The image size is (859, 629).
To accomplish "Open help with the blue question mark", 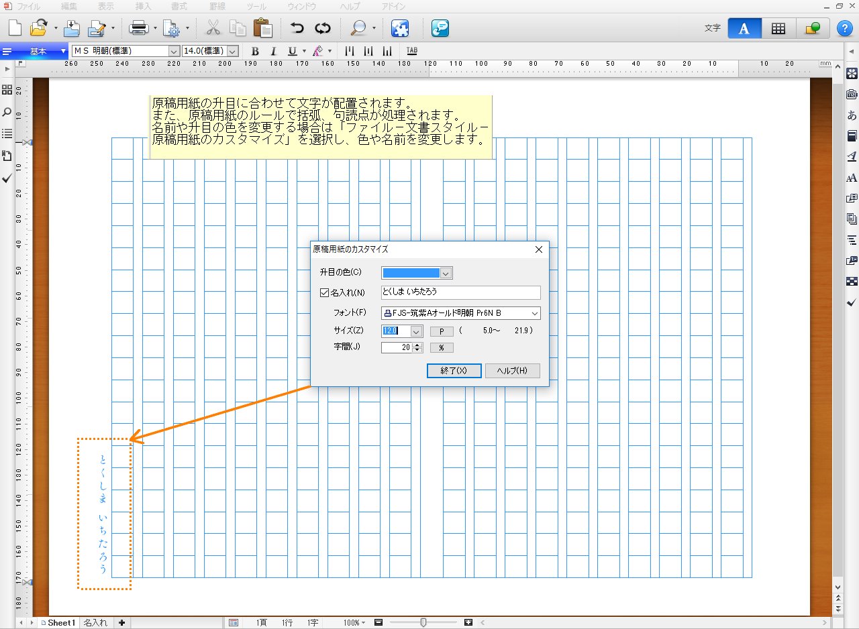I will pyautogui.click(x=844, y=29).
